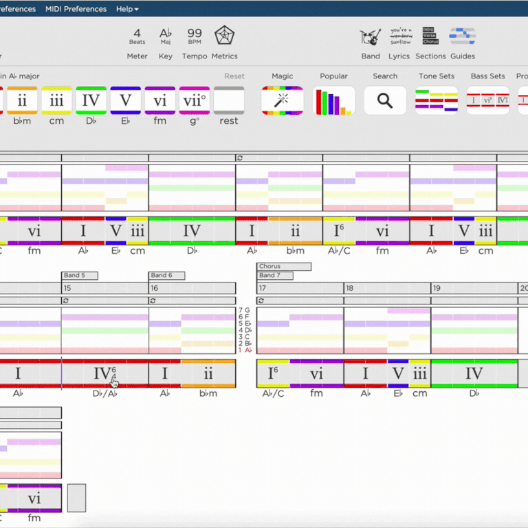Open the Guides icon
The width and height of the screenshot is (528, 528).
[x=462, y=36]
